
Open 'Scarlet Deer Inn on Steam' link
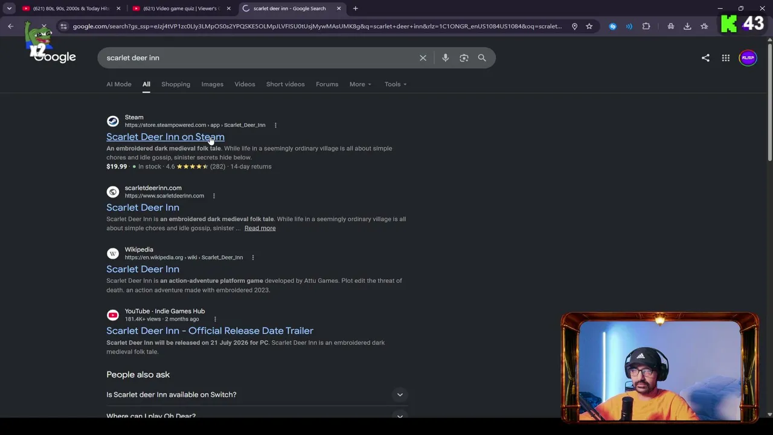pyautogui.click(x=165, y=137)
